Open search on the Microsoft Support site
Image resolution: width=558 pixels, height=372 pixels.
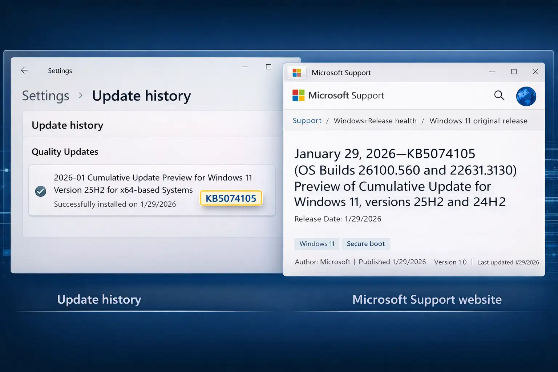tap(499, 96)
